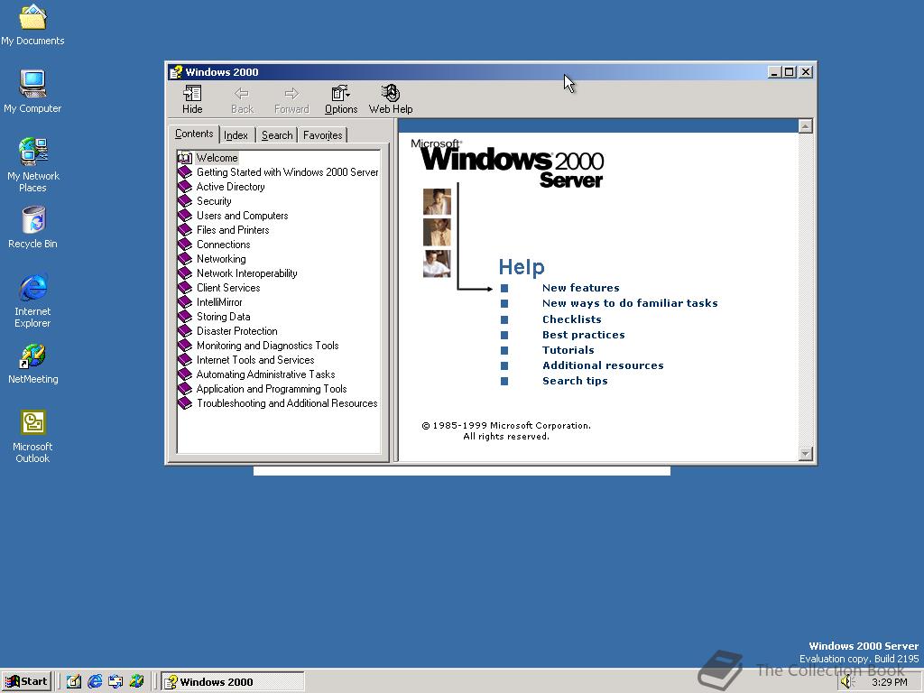924x693 pixels.
Task: Switch to the Contents tab
Action: coord(194,134)
